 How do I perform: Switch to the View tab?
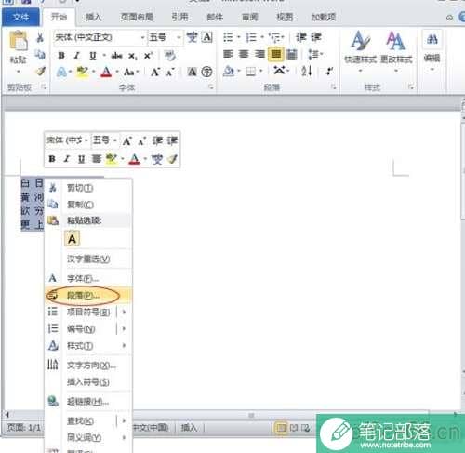coord(285,17)
